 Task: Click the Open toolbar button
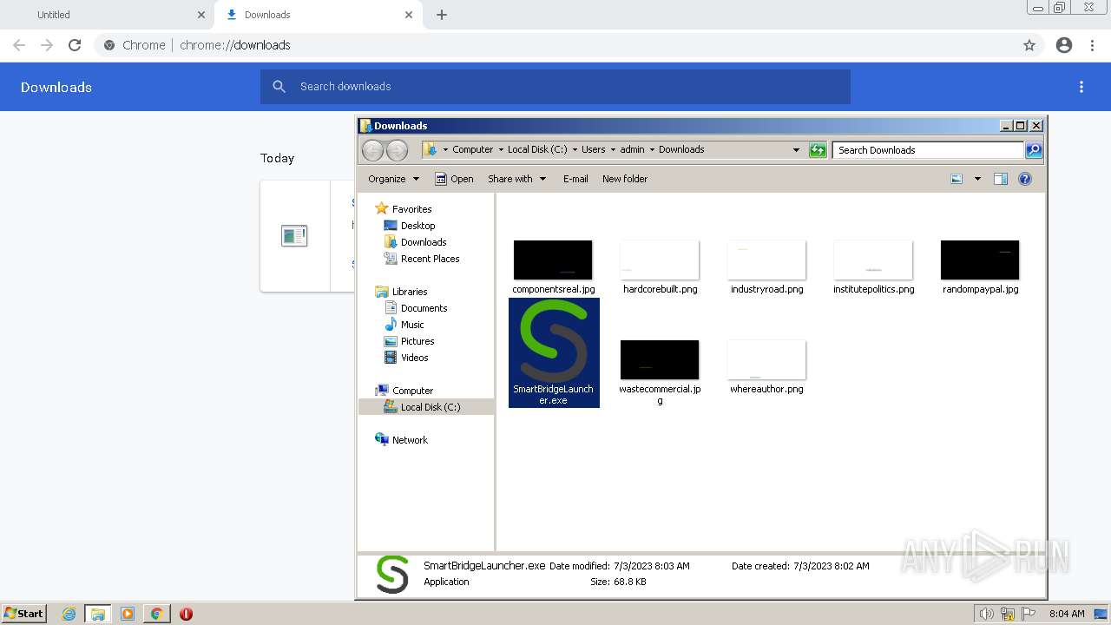point(454,179)
